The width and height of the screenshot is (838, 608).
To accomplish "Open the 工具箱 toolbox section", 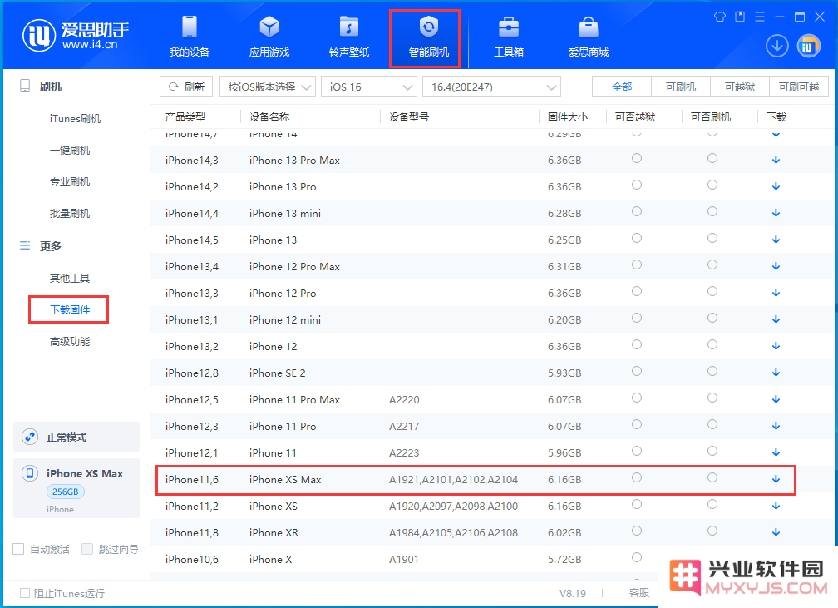I will (508, 37).
